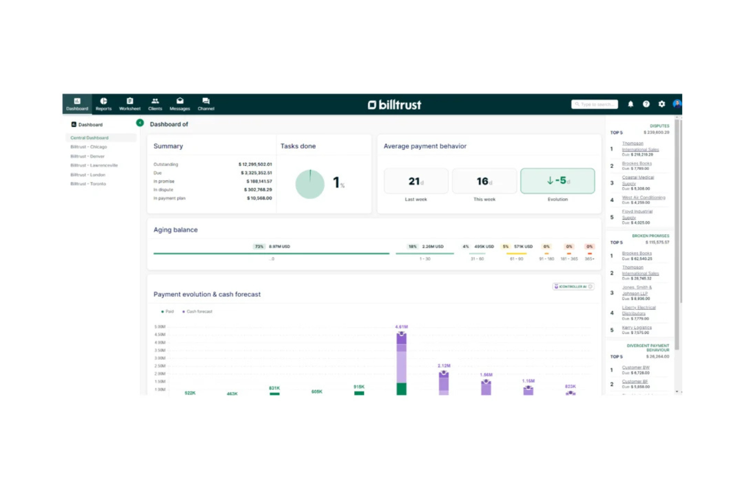Image resolution: width=742 pixels, height=495 pixels.
Task: Open the Dashboard tab in top navigation
Action: (x=77, y=104)
